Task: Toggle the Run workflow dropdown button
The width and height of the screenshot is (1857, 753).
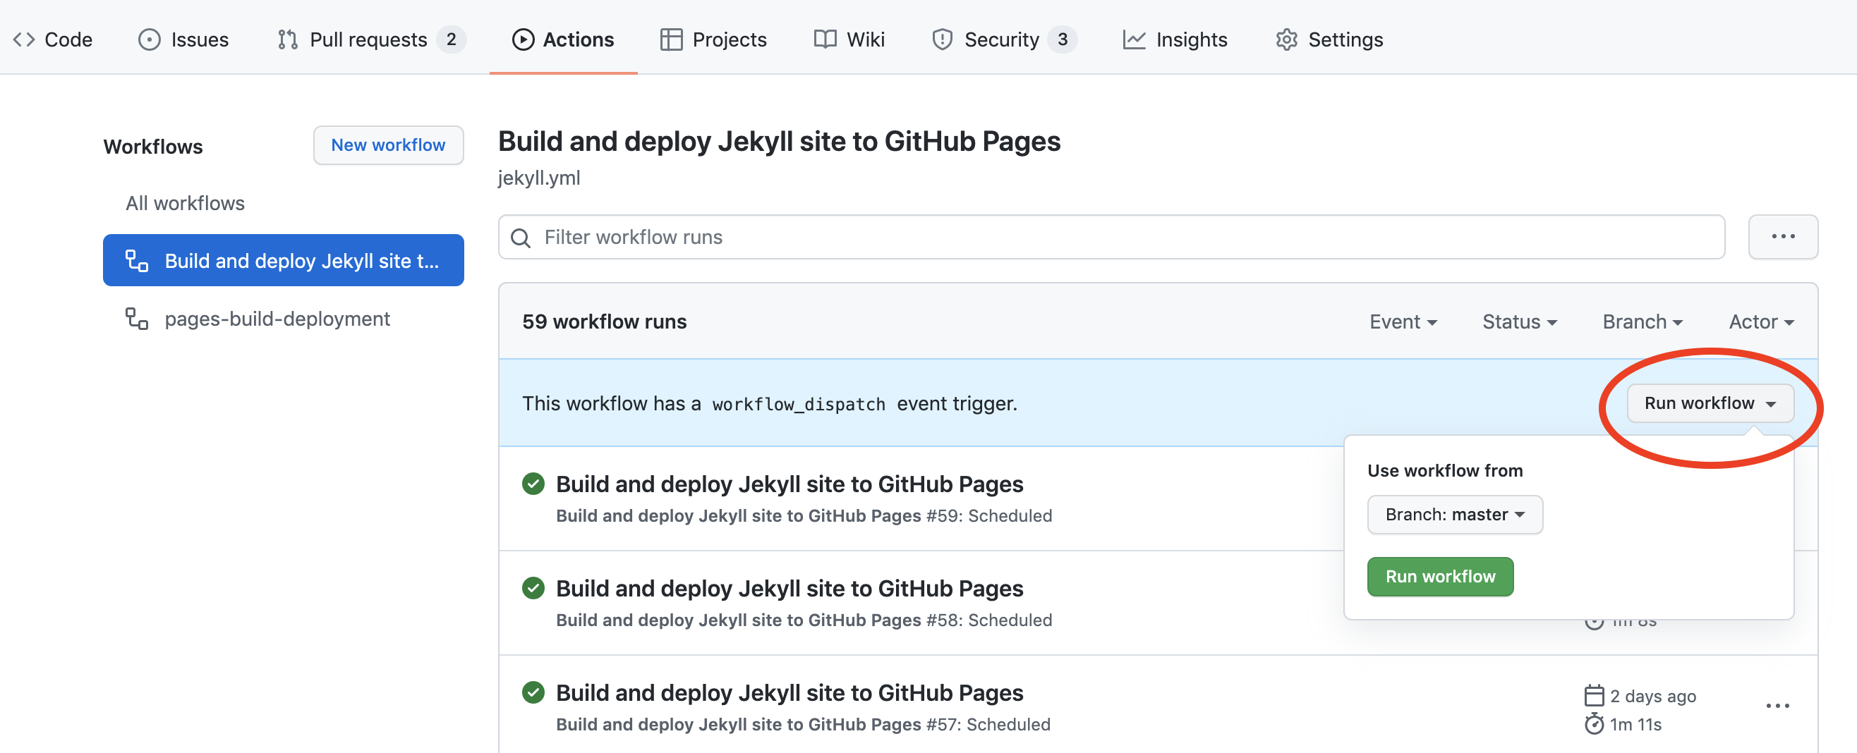Action: (1710, 403)
